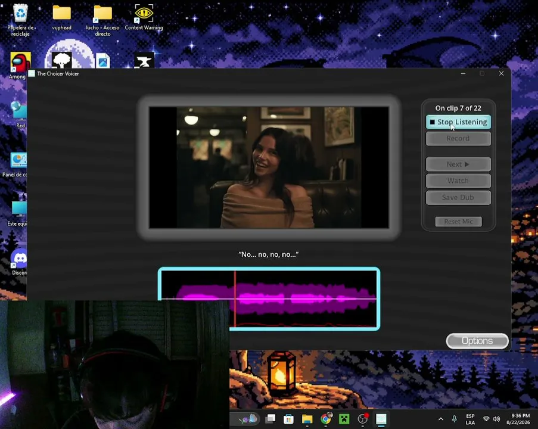Switch to Chrome in the taskbar
This screenshot has height=429, width=538.
(x=326, y=419)
